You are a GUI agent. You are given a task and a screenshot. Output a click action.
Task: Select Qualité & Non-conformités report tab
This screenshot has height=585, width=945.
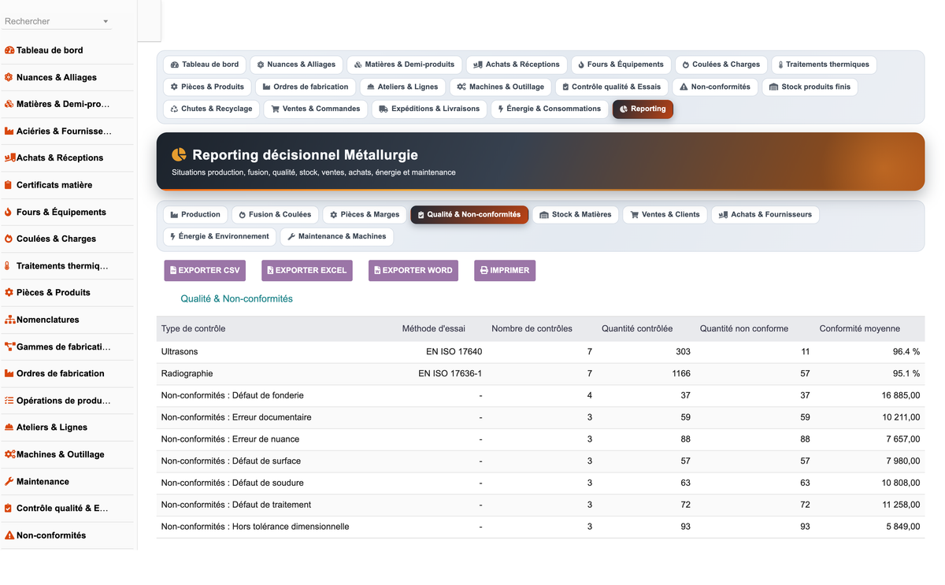click(469, 214)
